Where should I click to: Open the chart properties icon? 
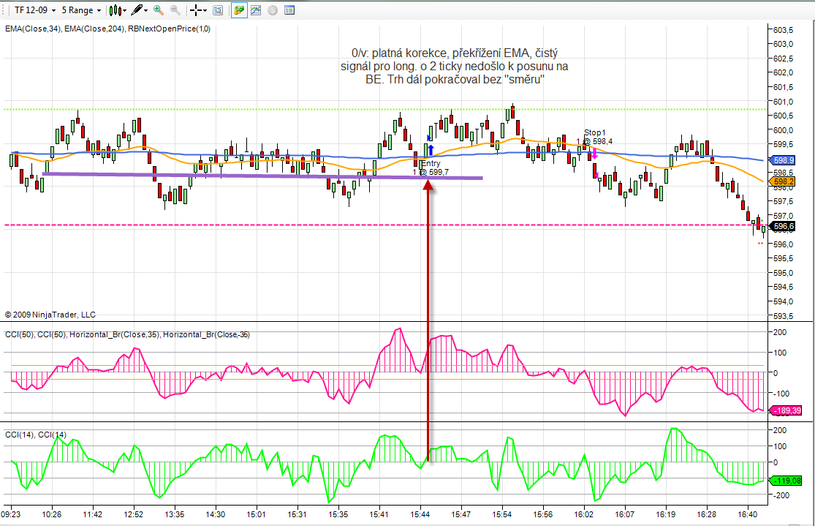click(x=289, y=10)
